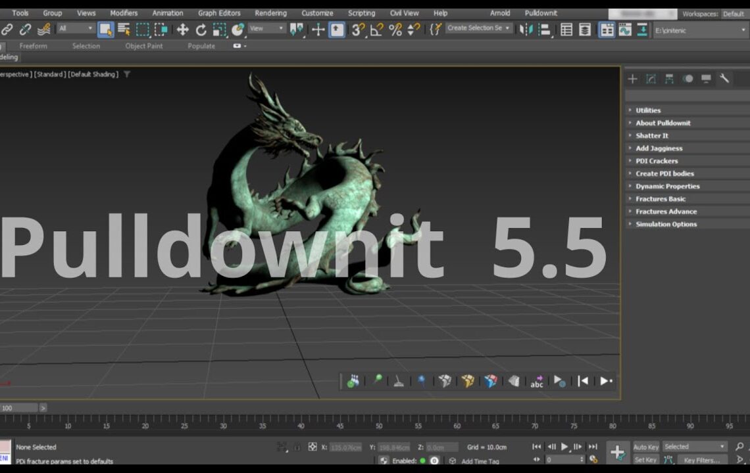Click the bowling pins Pulldownit icon
The height and width of the screenshot is (473, 750).
point(354,381)
